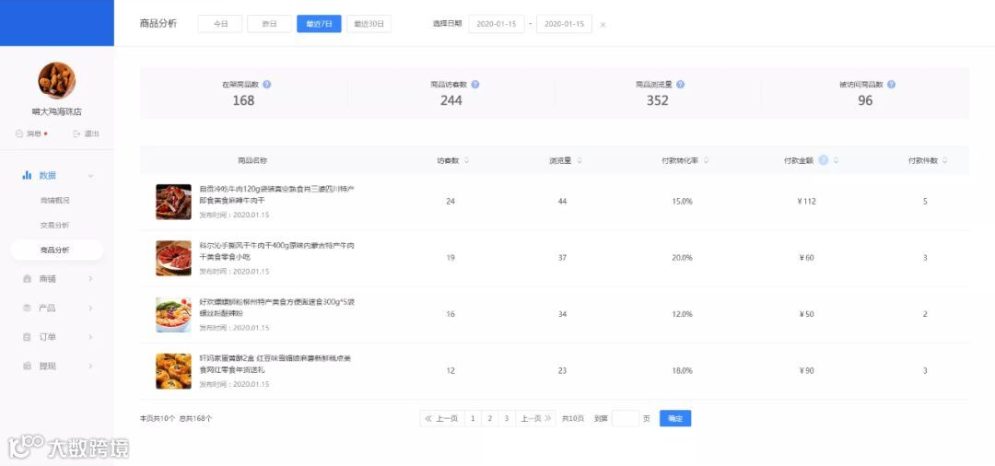Select the 最近7日 date filter
995x466 pixels.
coord(319,24)
